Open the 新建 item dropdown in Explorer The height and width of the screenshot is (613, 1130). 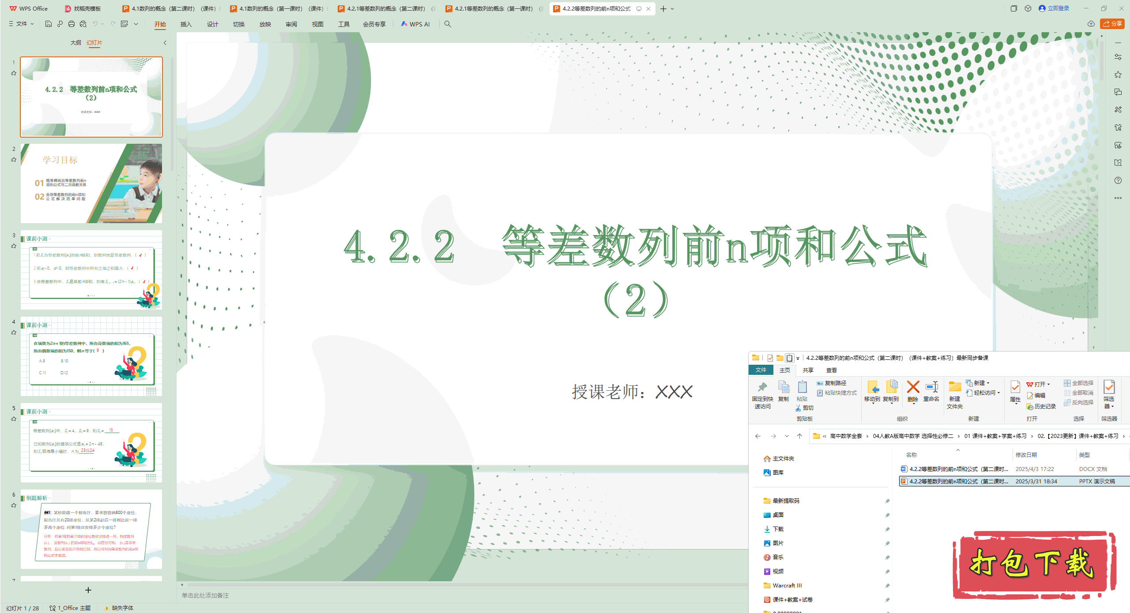pos(978,383)
